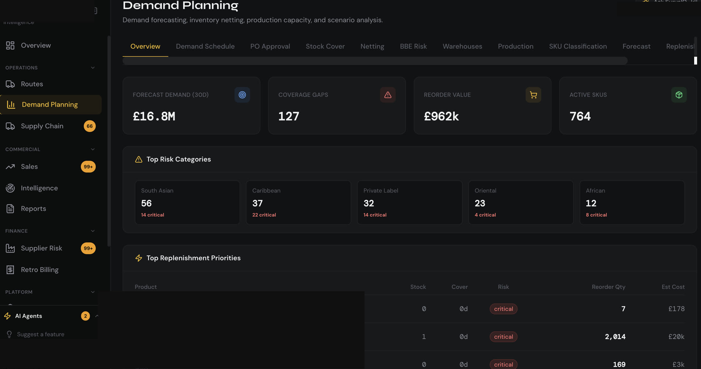Collapse the Platform section chevron
This screenshot has width=701, height=369.
click(93, 292)
